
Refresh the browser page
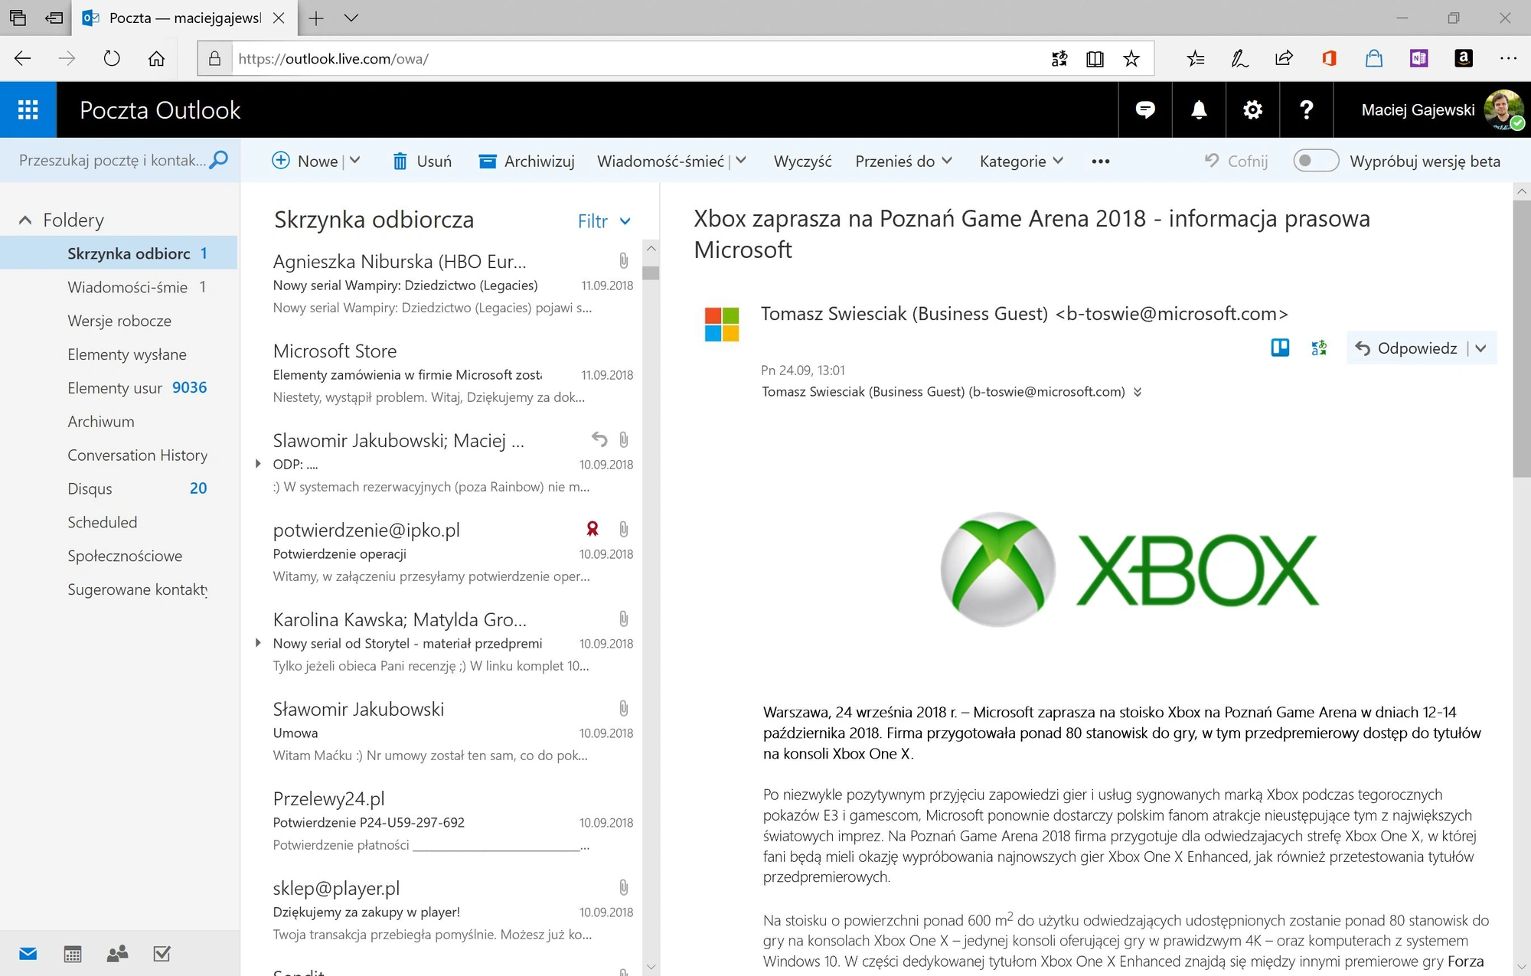point(112,59)
